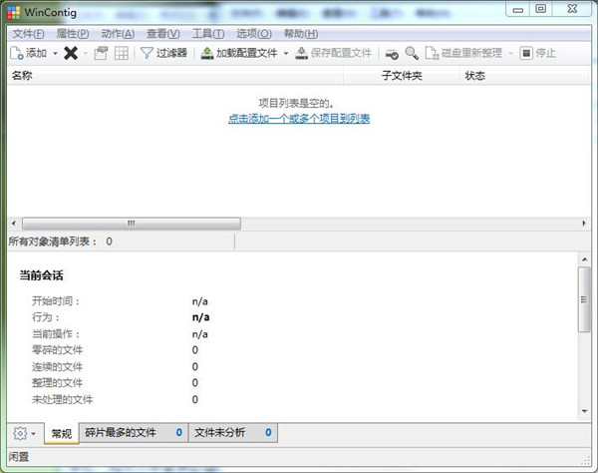Open the 属性(P) menu
The image size is (598, 473).
pos(73,34)
